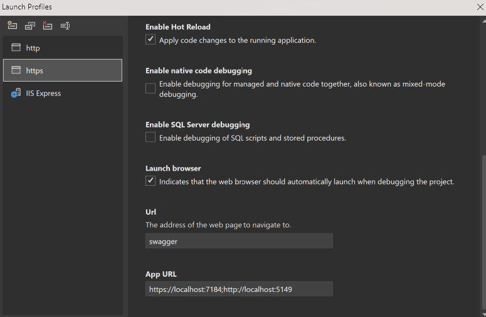Focus the Url field containing swagger
This screenshot has height=317, width=486.
(239, 241)
